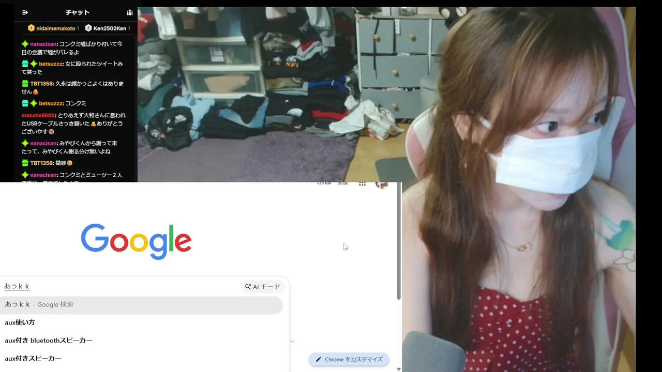Select top gifter Ken2502Ken
The image size is (662, 372).
click(107, 28)
